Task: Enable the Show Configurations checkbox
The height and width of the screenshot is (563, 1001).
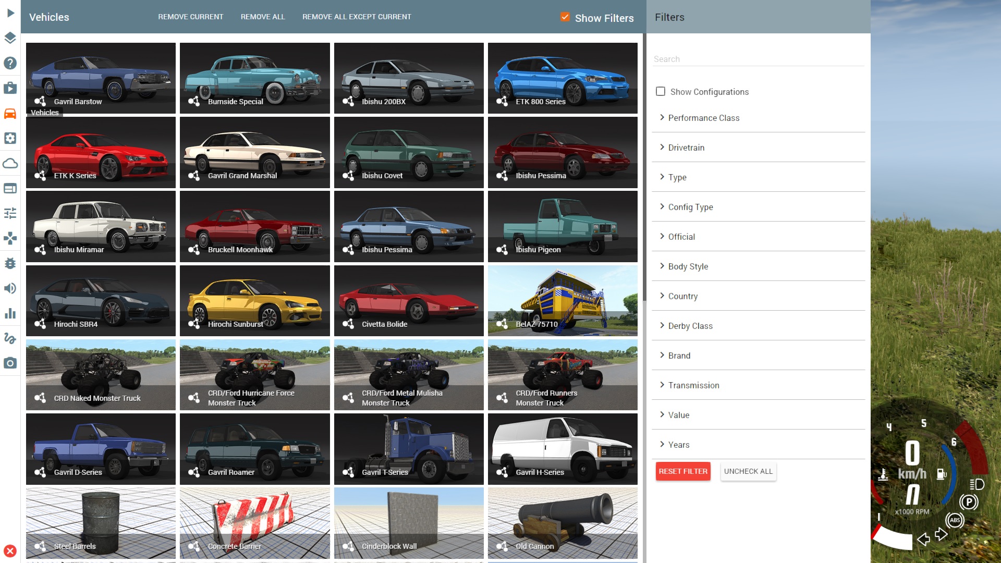Action: [x=661, y=92]
